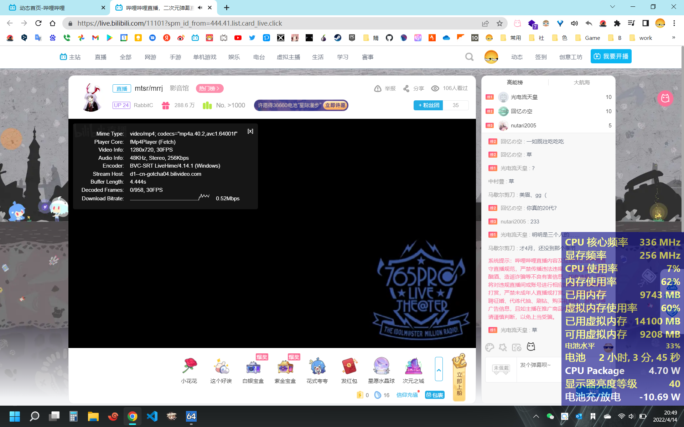
Task: Open the 网游 category menu
Action: pyautogui.click(x=150, y=57)
